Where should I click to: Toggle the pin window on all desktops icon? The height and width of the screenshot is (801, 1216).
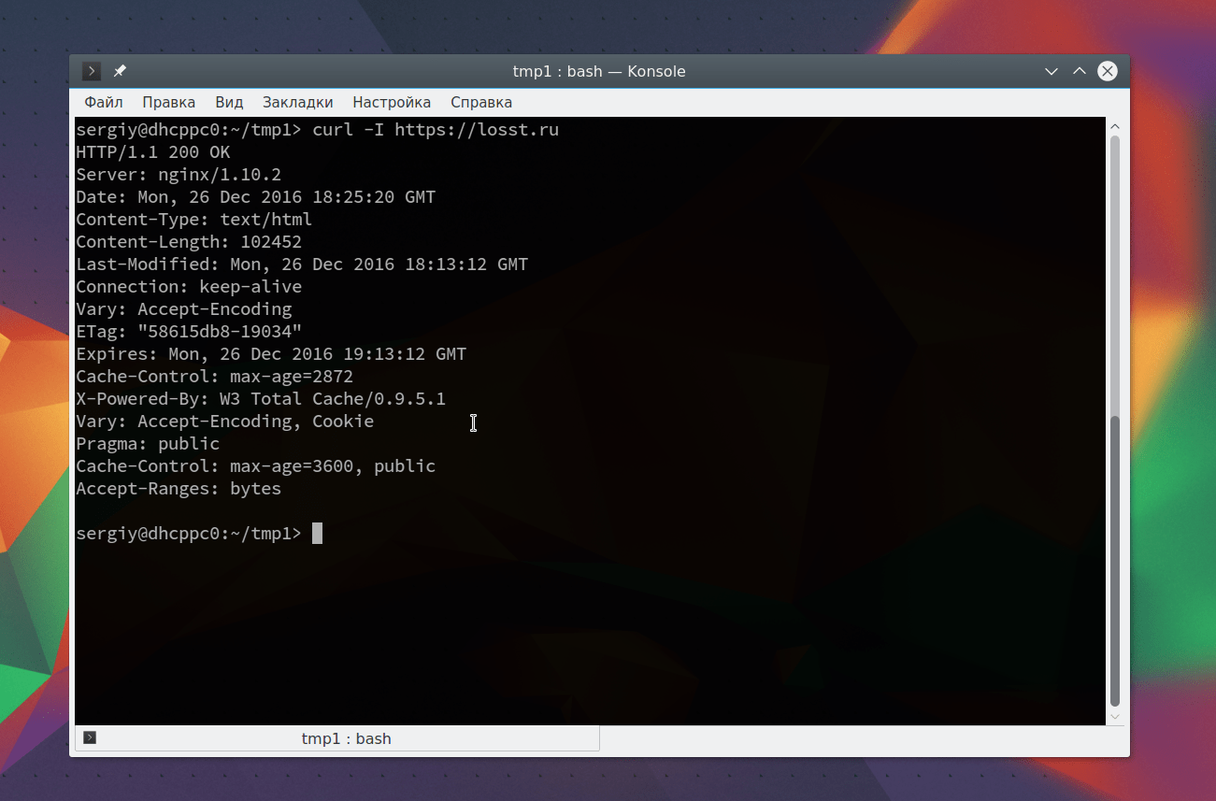120,71
